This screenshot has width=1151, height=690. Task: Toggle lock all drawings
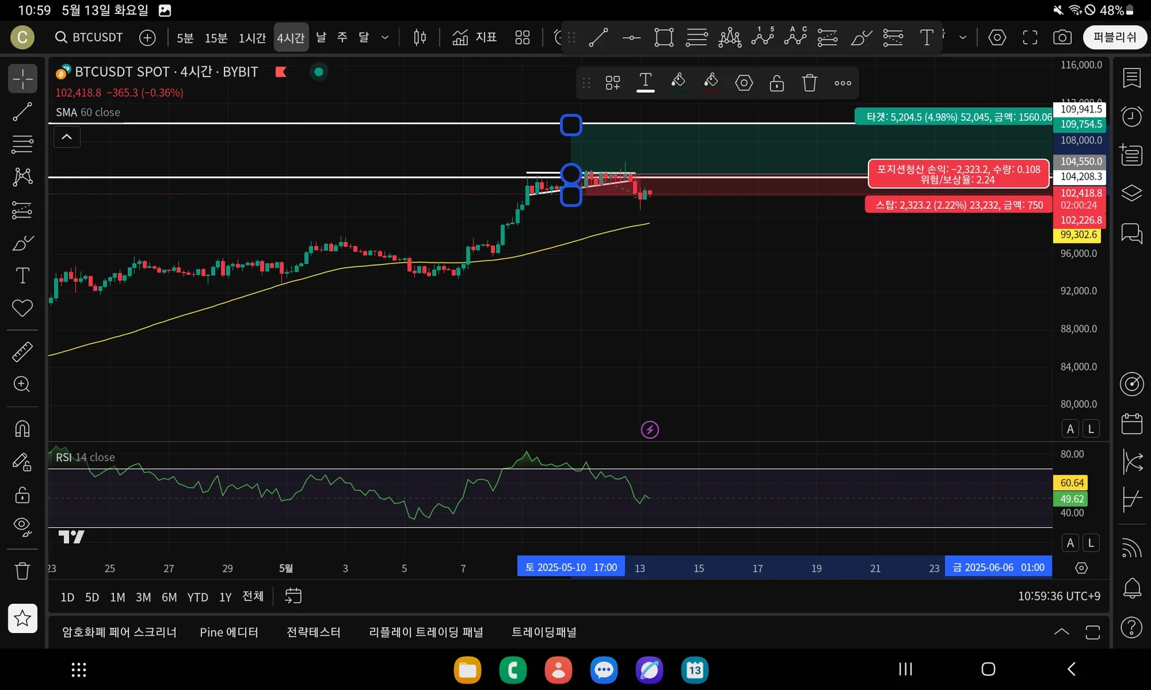pos(22,495)
